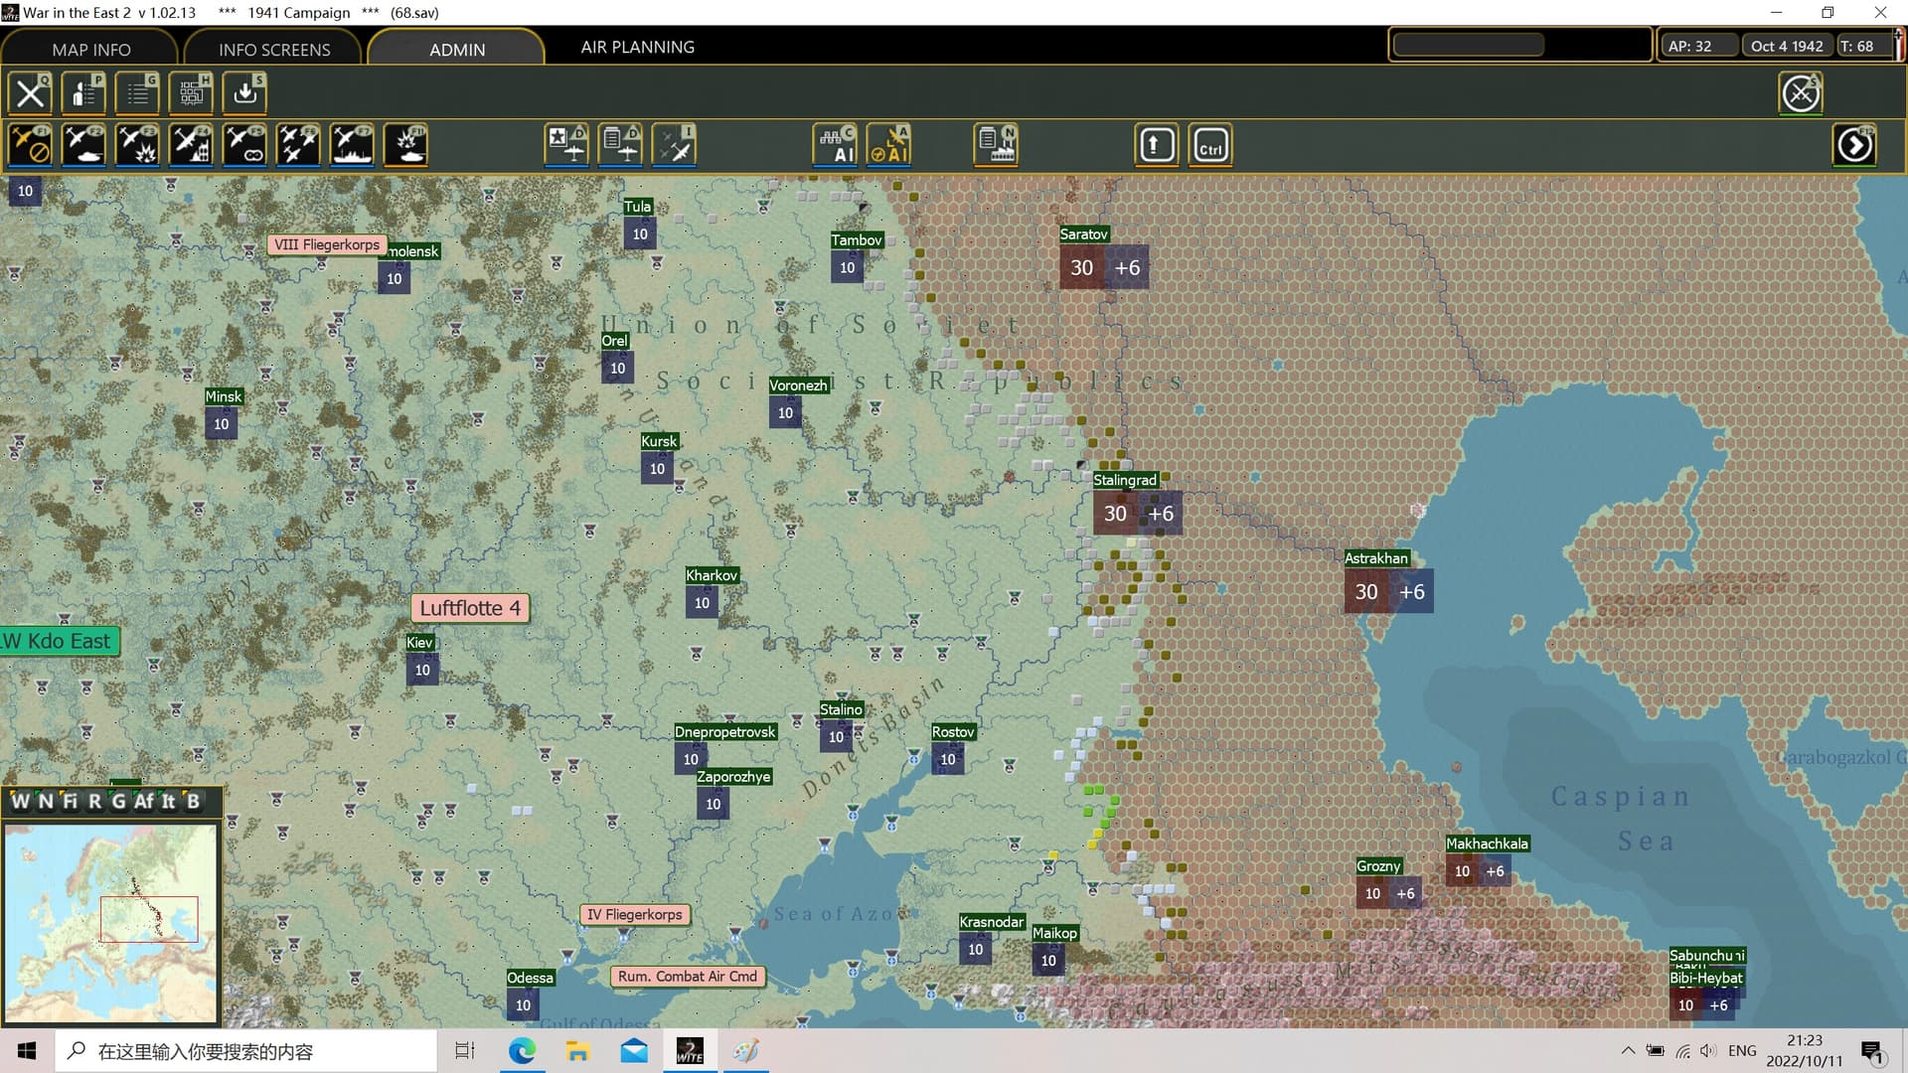Click the Europe overview minimap
The image size is (1908, 1073).
click(x=111, y=922)
